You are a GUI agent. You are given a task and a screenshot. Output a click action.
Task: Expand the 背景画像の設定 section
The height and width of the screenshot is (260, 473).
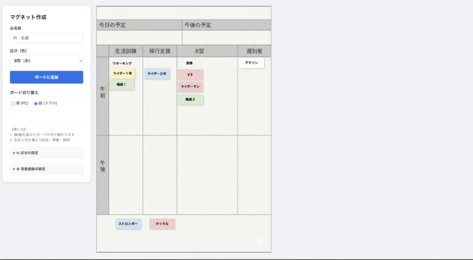pos(46,169)
